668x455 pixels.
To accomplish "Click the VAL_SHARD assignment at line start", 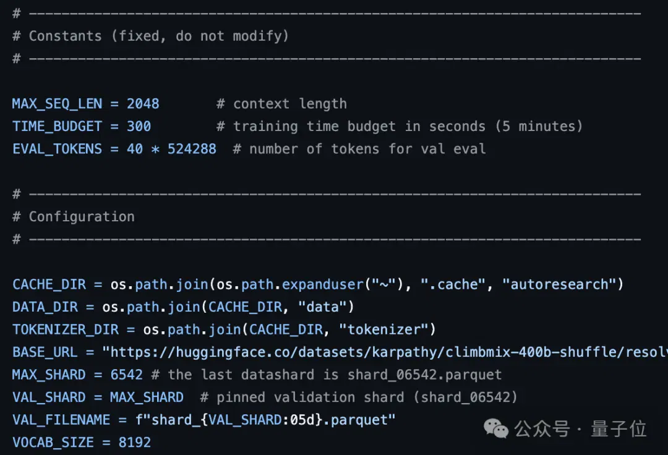I will coord(49,397).
